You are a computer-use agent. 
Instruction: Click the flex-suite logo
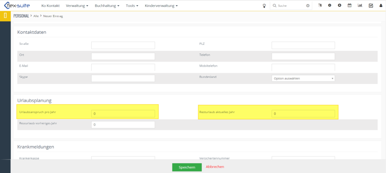[x=19, y=6]
